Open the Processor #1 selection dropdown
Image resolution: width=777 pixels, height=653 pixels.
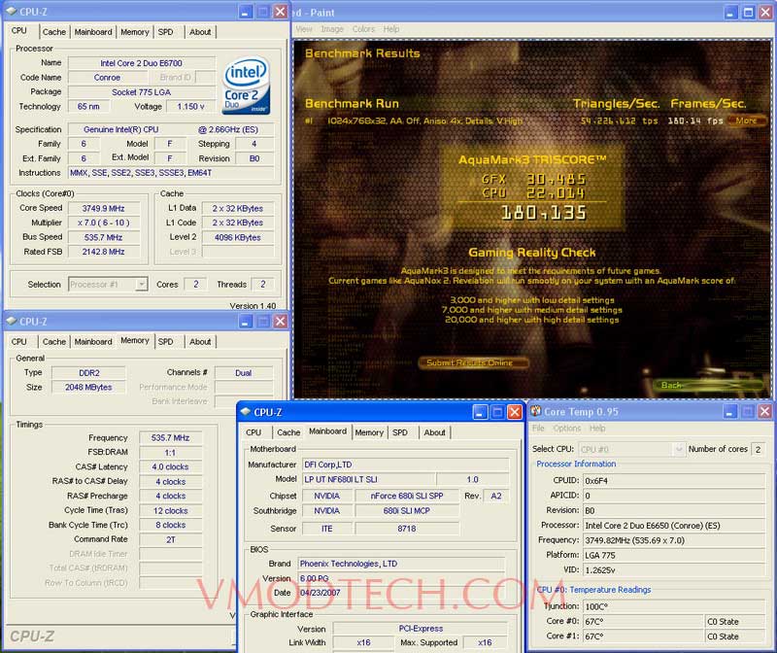tap(142, 284)
